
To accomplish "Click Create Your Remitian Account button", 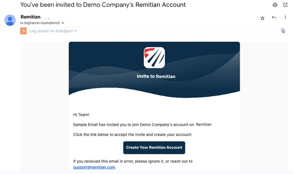I will click(x=154, y=147).
